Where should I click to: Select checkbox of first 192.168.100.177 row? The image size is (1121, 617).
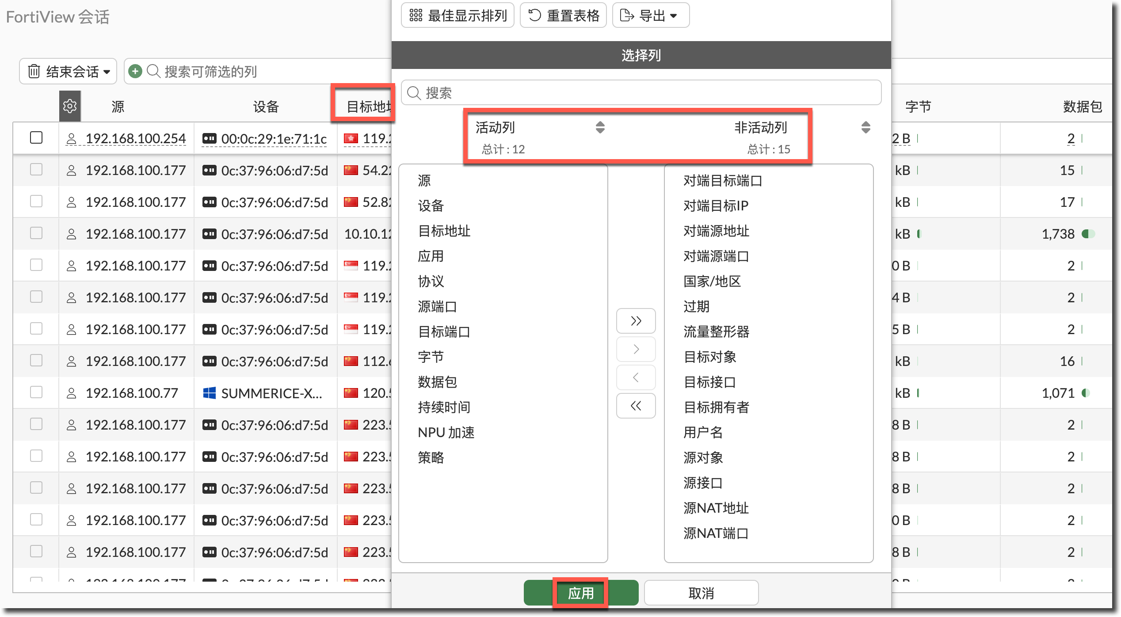coord(36,170)
